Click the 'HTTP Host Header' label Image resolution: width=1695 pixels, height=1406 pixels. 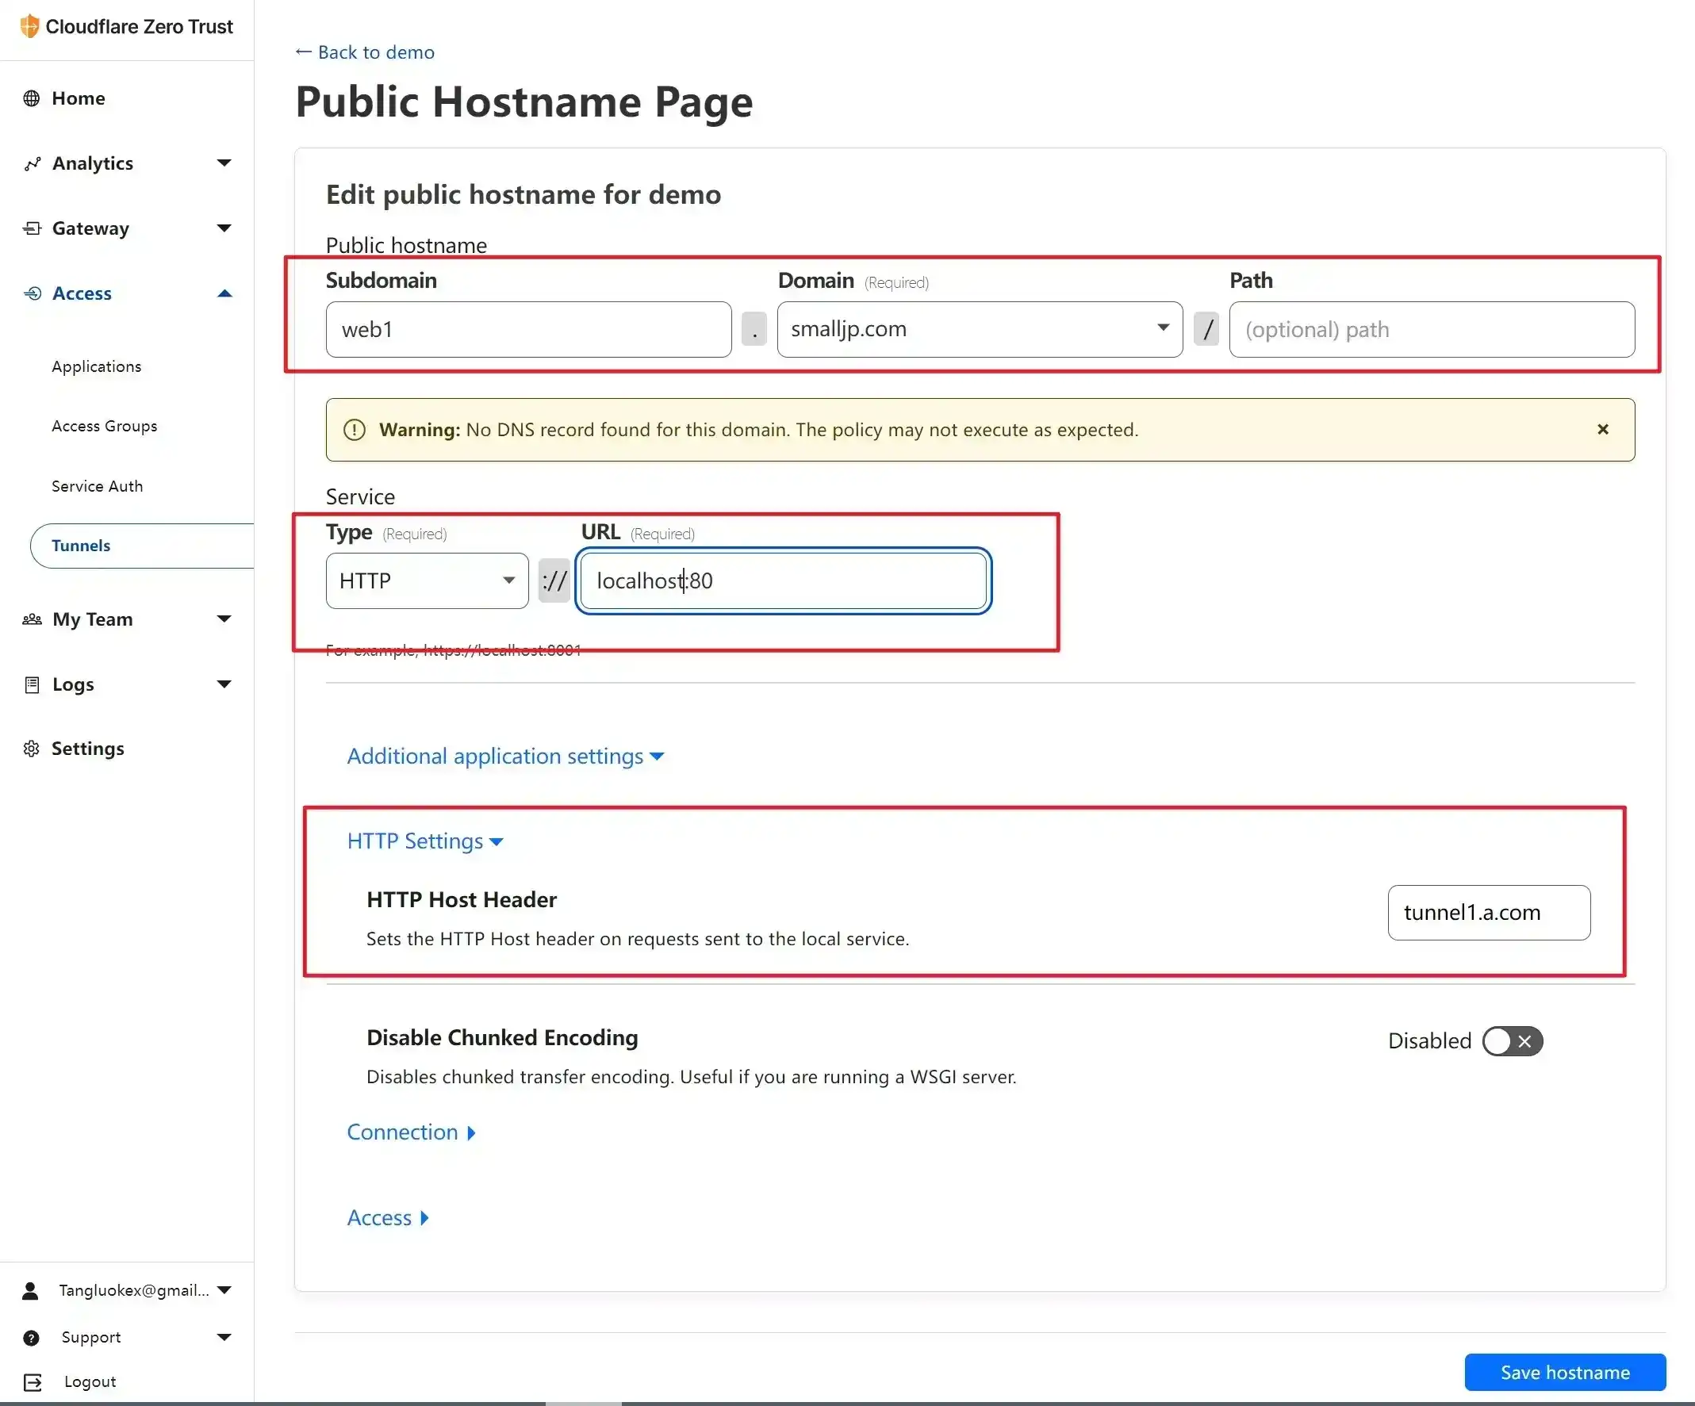coord(462,899)
